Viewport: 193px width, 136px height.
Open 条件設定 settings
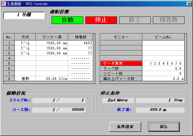click(x=125, y=126)
